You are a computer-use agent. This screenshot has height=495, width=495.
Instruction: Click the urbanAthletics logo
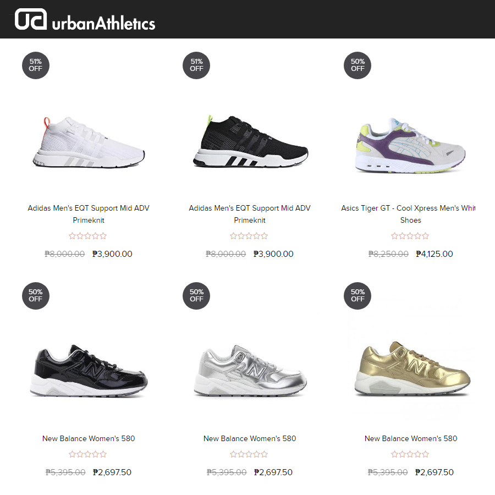pos(85,20)
